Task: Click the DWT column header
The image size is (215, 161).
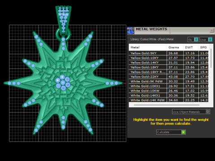Action: point(191,47)
